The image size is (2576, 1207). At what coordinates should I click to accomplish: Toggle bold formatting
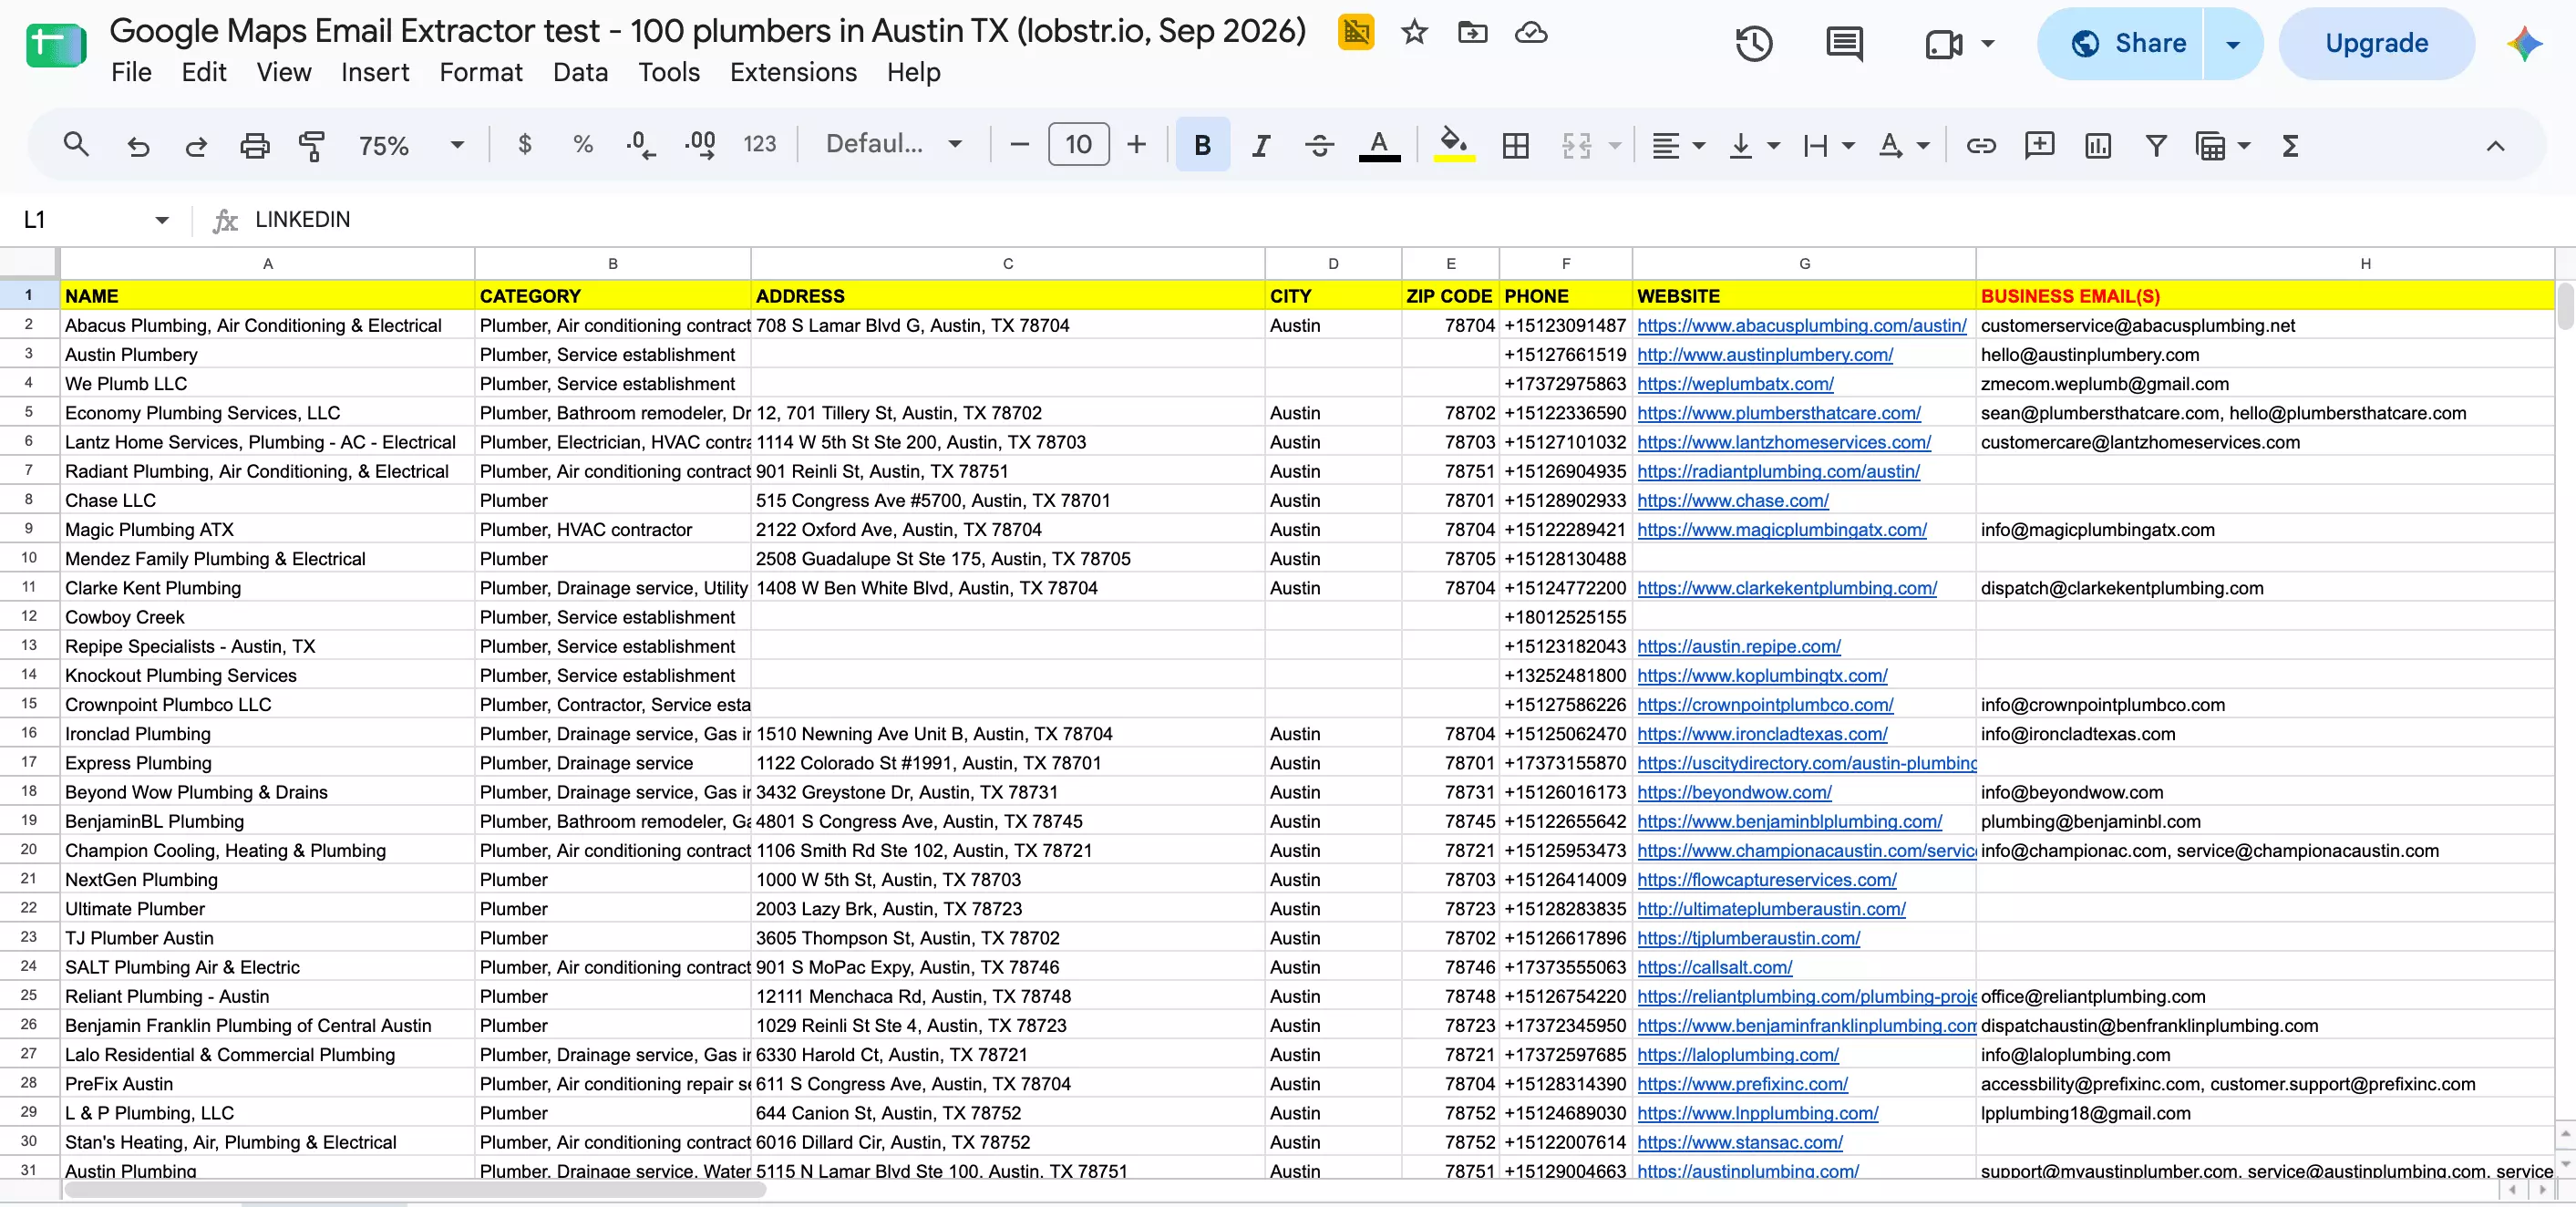tap(1202, 145)
